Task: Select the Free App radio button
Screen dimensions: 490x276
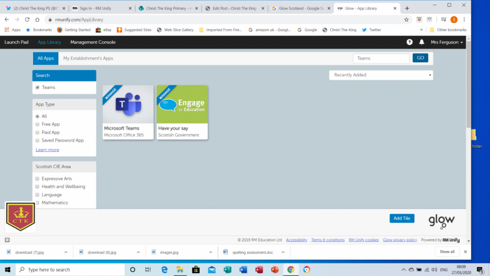Action: tap(37, 124)
